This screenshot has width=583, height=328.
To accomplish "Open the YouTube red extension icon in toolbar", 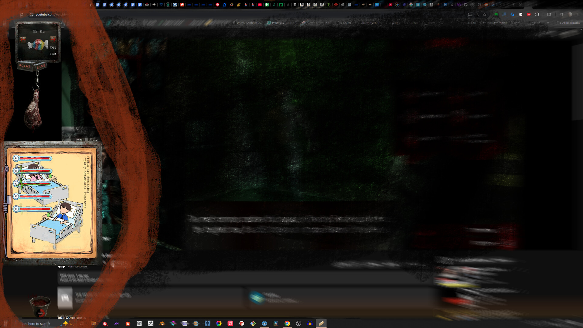I will pyautogui.click(x=529, y=14).
